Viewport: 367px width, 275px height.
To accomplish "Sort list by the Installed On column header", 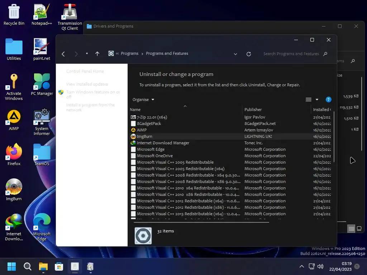I will coord(321,110).
